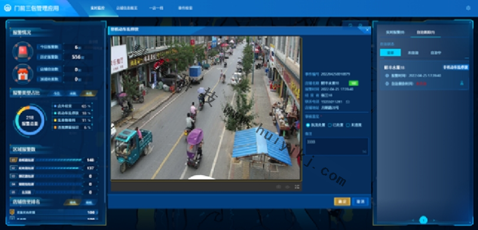
Task: Click the surveillance street video image
Action: 206,108
